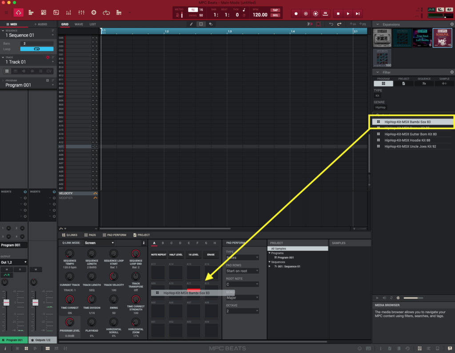Open the PADS tab
The image size is (455, 353).
pos(90,235)
